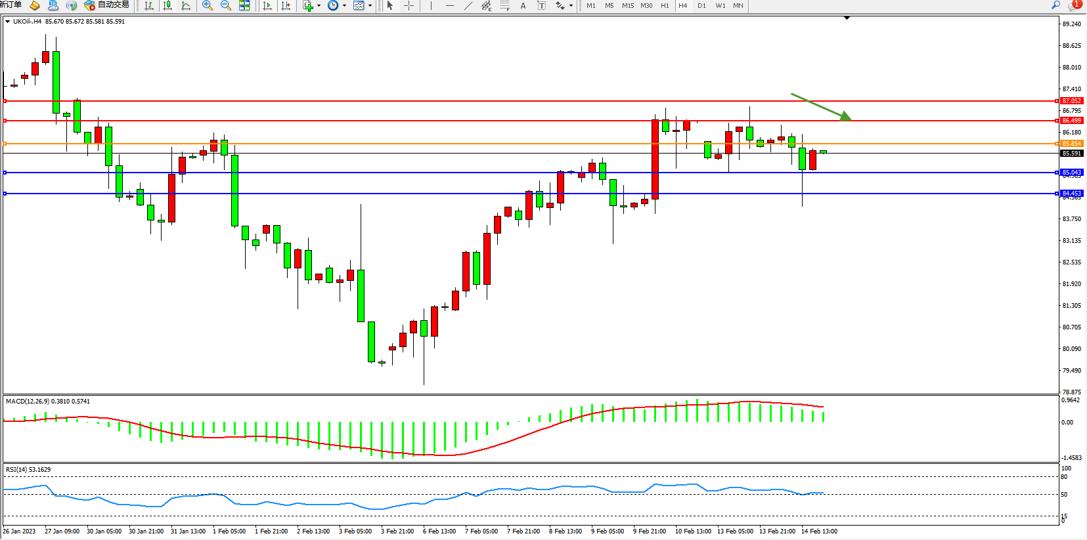Screen dimensions: 1087x540
Task: Open the chat notifications with badge 1
Action: tap(1075, 5)
